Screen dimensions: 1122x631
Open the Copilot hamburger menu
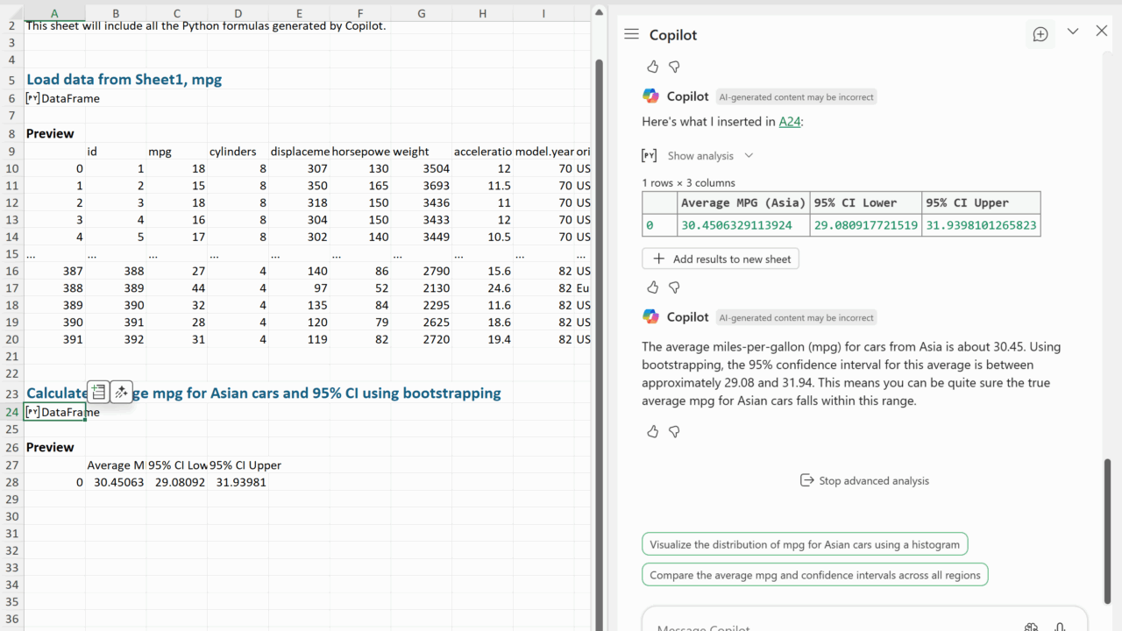[631, 34]
